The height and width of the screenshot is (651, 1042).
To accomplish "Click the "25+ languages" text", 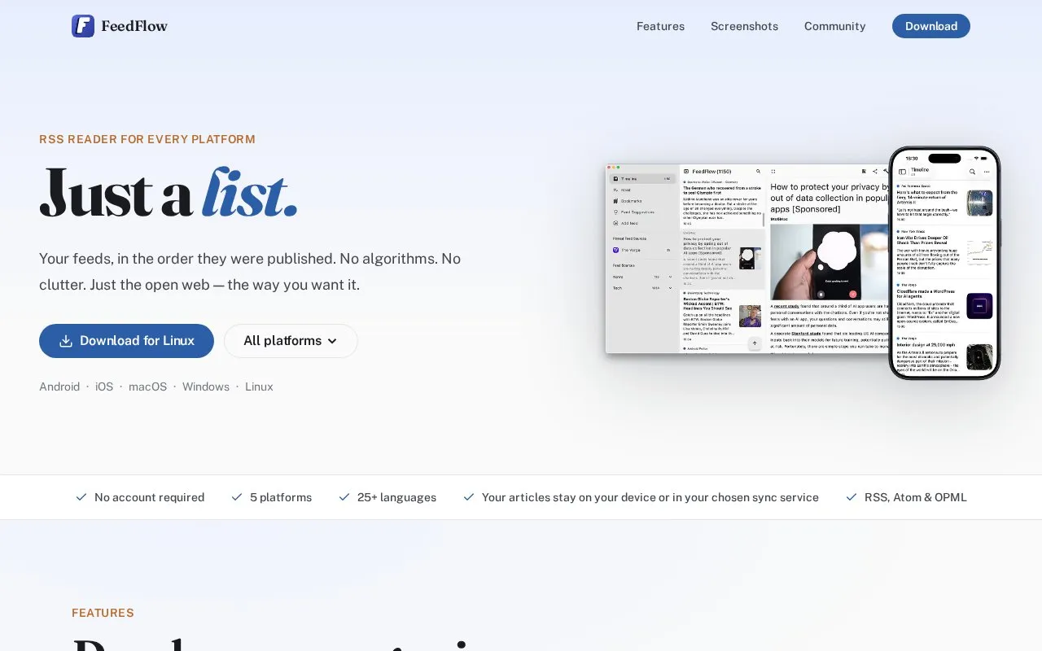I will [x=396, y=497].
